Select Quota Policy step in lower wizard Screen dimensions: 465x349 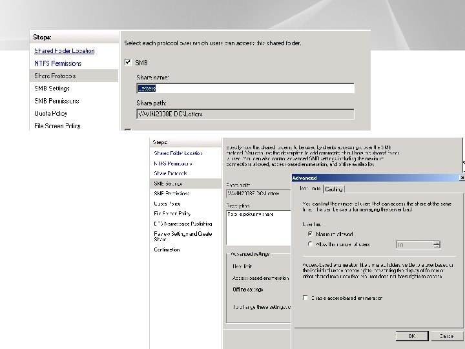click(x=167, y=204)
